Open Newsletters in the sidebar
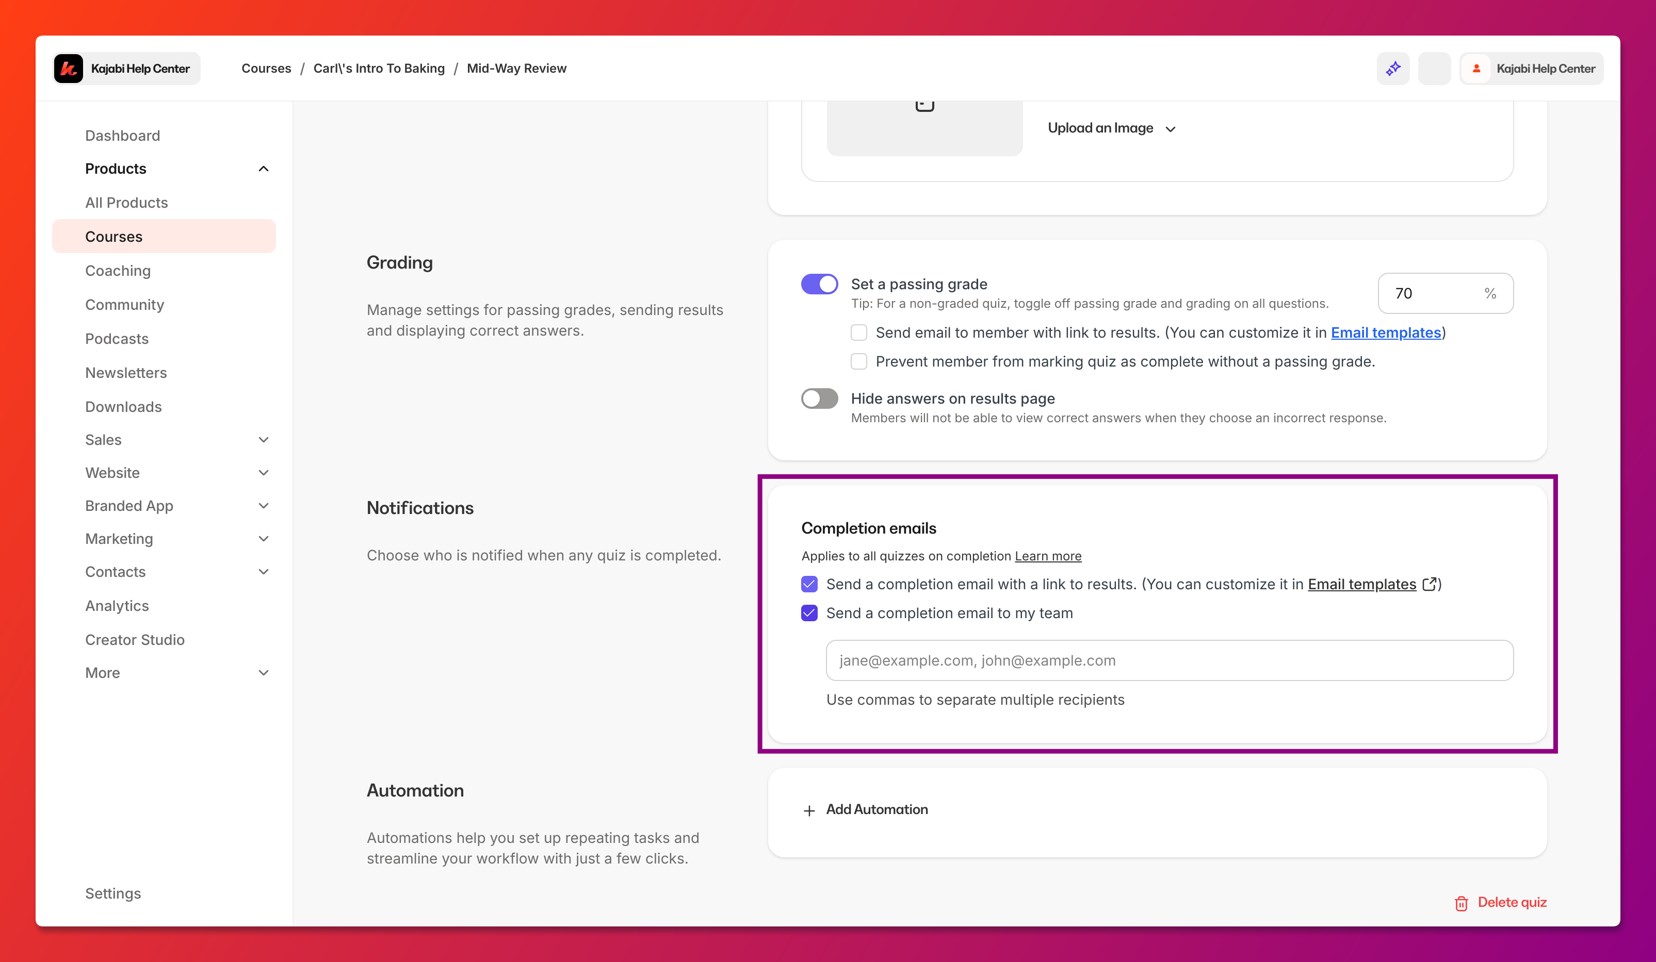The width and height of the screenshot is (1656, 962). (125, 372)
